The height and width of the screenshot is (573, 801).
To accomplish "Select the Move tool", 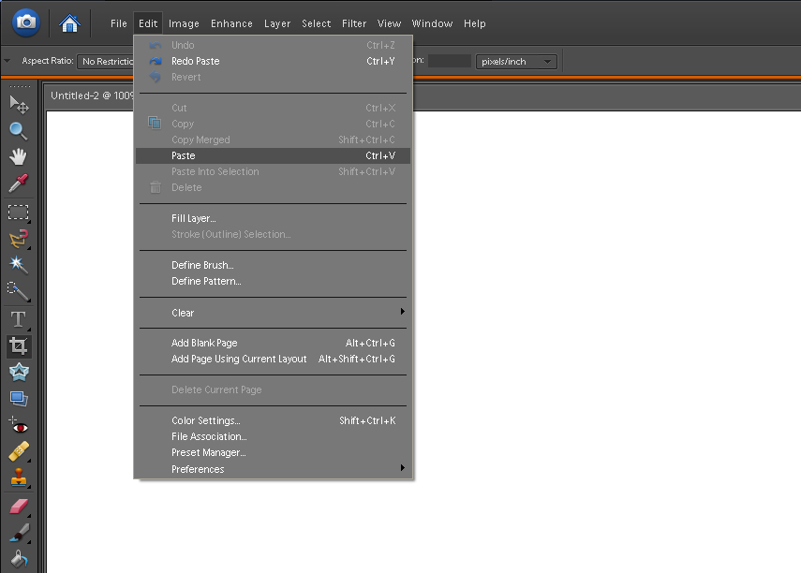I will point(19,104).
